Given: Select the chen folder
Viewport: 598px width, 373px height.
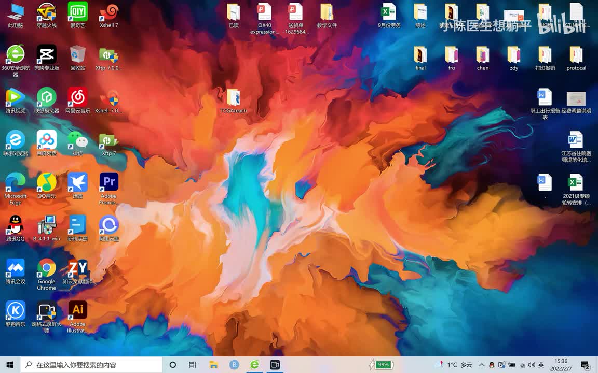Looking at the screenshot, I should pyautogui.click(x=482, y=58).
